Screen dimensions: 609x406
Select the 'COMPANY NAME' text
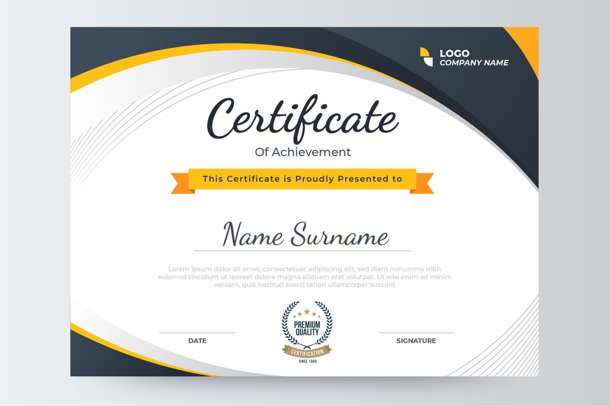tap(474, 63)
